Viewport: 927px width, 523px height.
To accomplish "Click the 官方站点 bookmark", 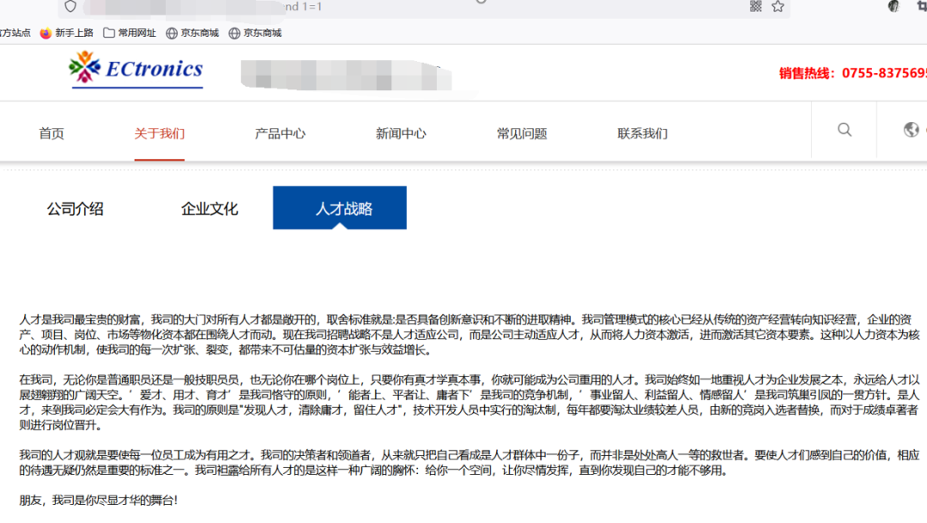I will tap(15, 33).
